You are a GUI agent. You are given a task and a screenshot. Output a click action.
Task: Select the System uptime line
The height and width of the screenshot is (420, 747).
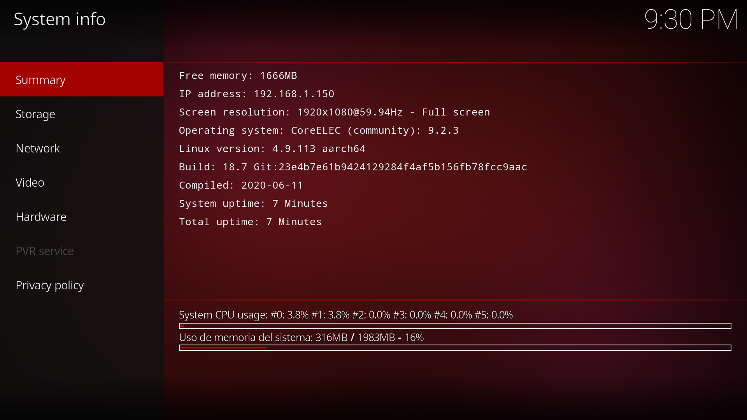pyautogui.click(x=253, y=203)
